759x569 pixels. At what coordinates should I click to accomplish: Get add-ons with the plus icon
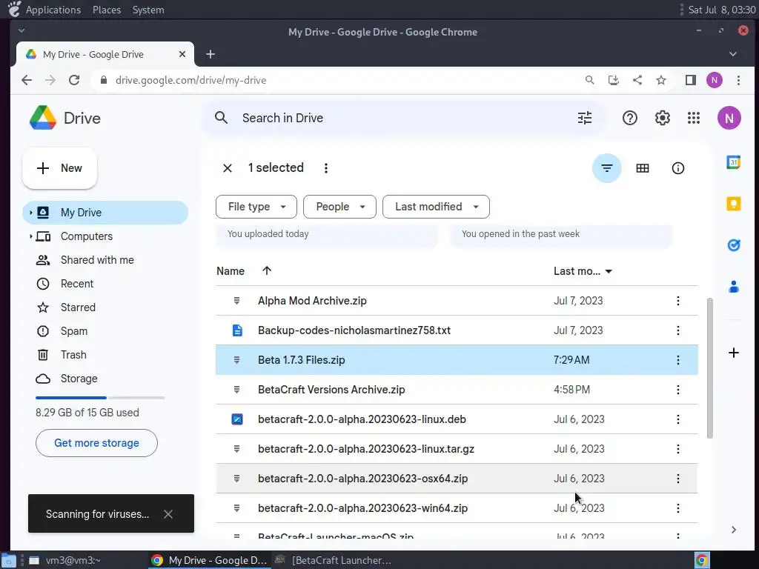tap(733, 353)
